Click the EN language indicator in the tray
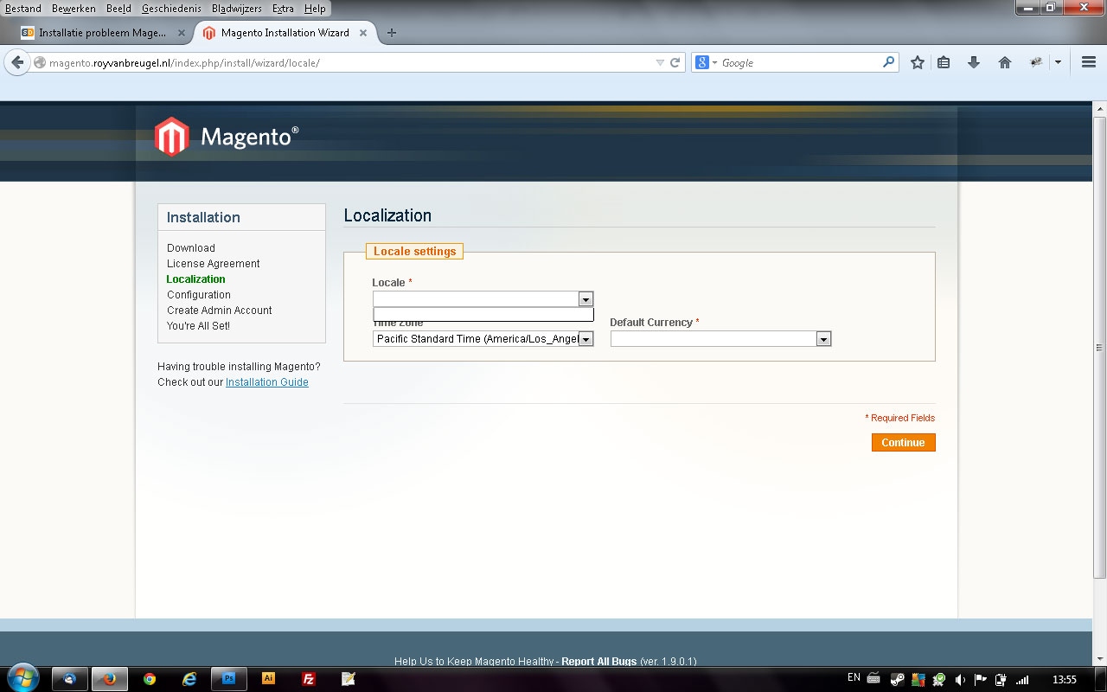1107x692 pixels. 854,678
